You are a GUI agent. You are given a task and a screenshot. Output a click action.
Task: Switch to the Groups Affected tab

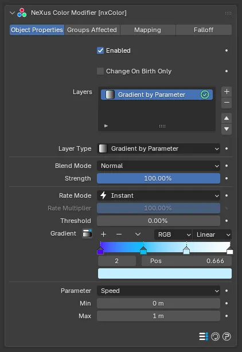tap(92, 30)
